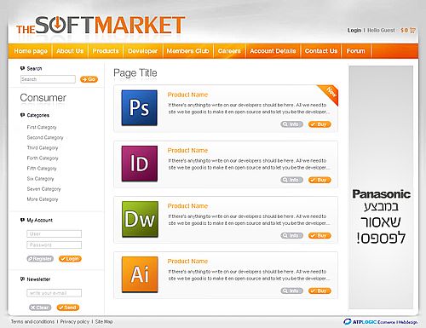Click The SoftMarket logo

(101, 25)
